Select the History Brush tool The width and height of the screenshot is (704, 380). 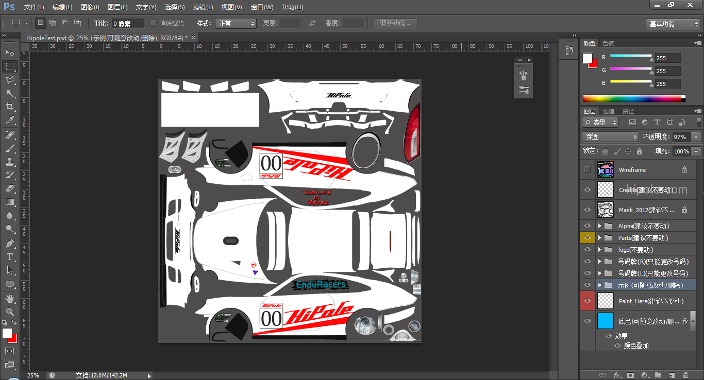(x=10, y=175)
